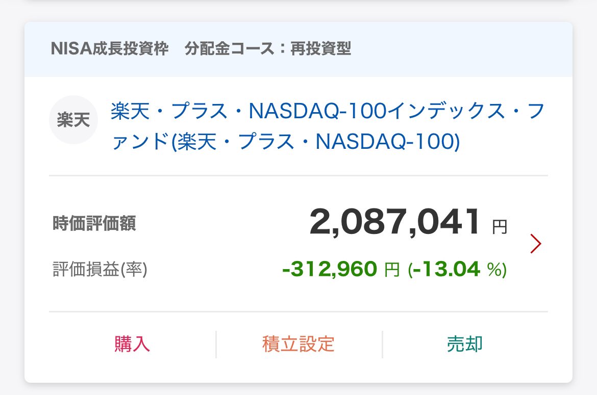Click the 時価評価額 label
The image size is (597, 395).
[94, 224]
